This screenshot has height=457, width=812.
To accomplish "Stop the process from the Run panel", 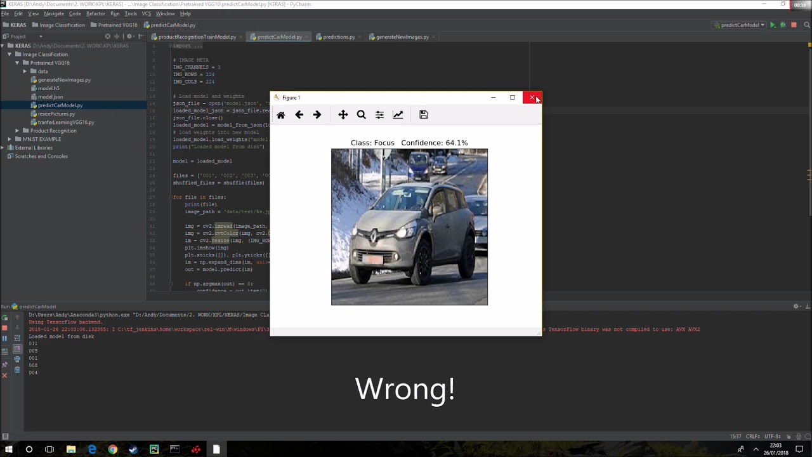I will 4,328.
